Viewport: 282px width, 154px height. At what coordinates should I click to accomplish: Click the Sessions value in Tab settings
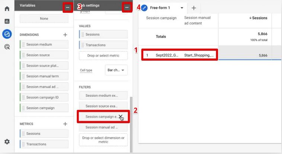pyautogui.click(x=103, y=34)
